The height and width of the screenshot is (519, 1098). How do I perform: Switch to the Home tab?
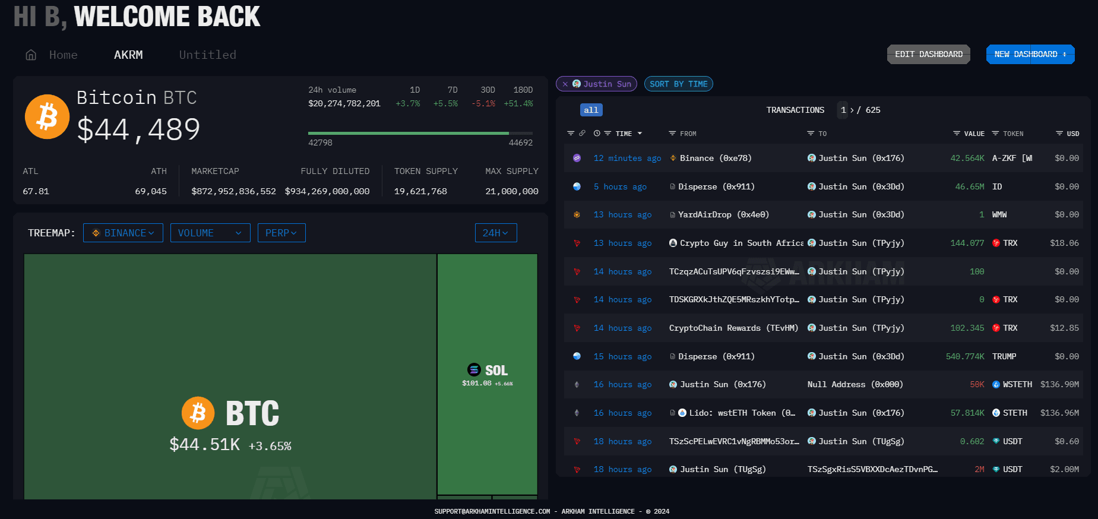tap(63, 55)
